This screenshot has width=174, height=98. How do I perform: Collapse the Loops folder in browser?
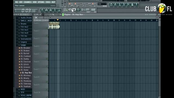pyautogui.click(x=23, y=45)
